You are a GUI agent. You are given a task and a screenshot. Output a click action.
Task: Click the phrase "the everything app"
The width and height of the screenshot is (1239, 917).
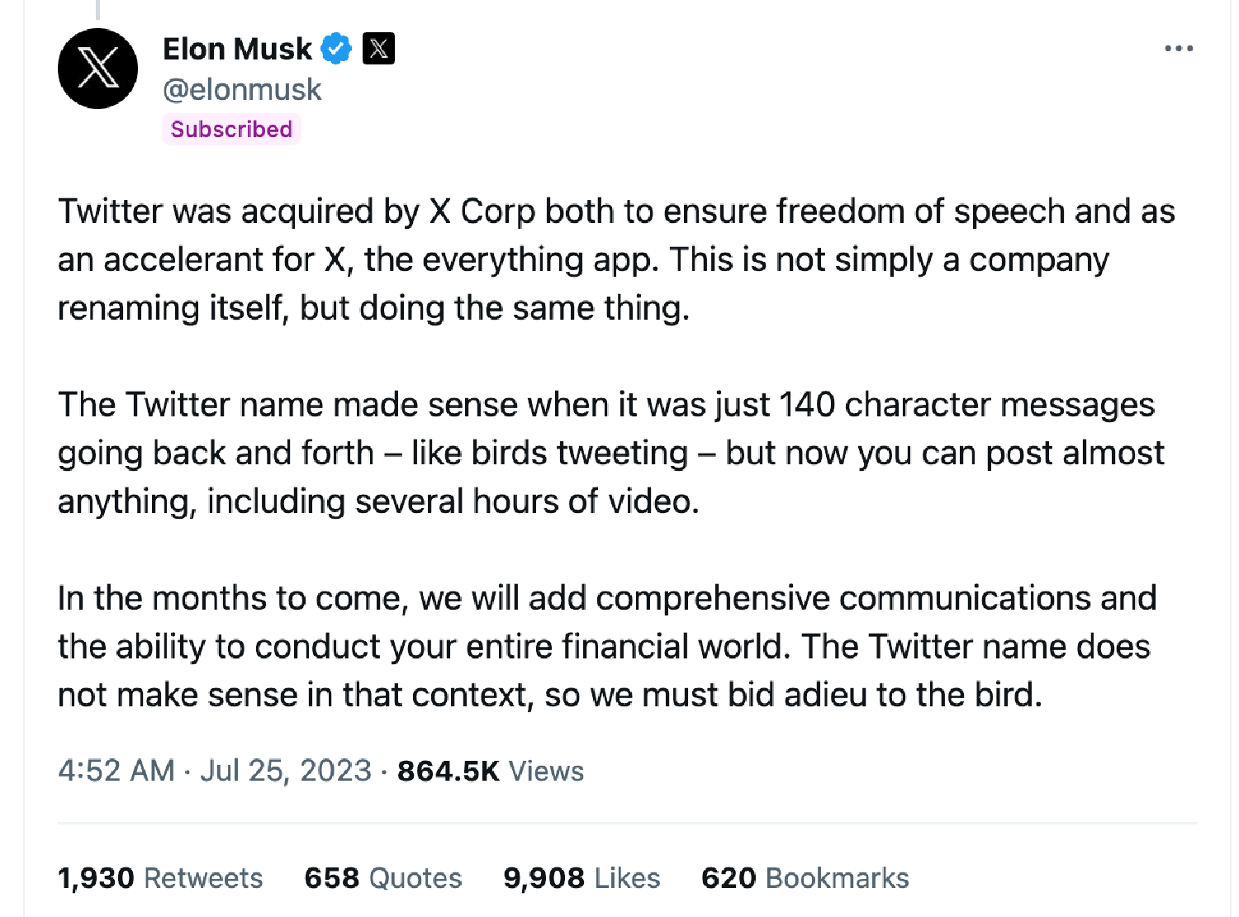click(510, 259)
